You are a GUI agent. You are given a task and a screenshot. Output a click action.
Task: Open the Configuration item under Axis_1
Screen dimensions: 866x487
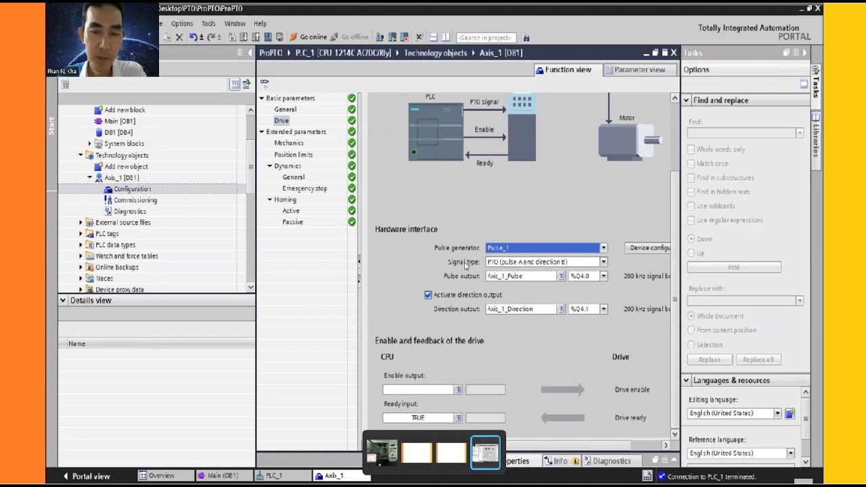pyautogui.click(x=132, y=189)
